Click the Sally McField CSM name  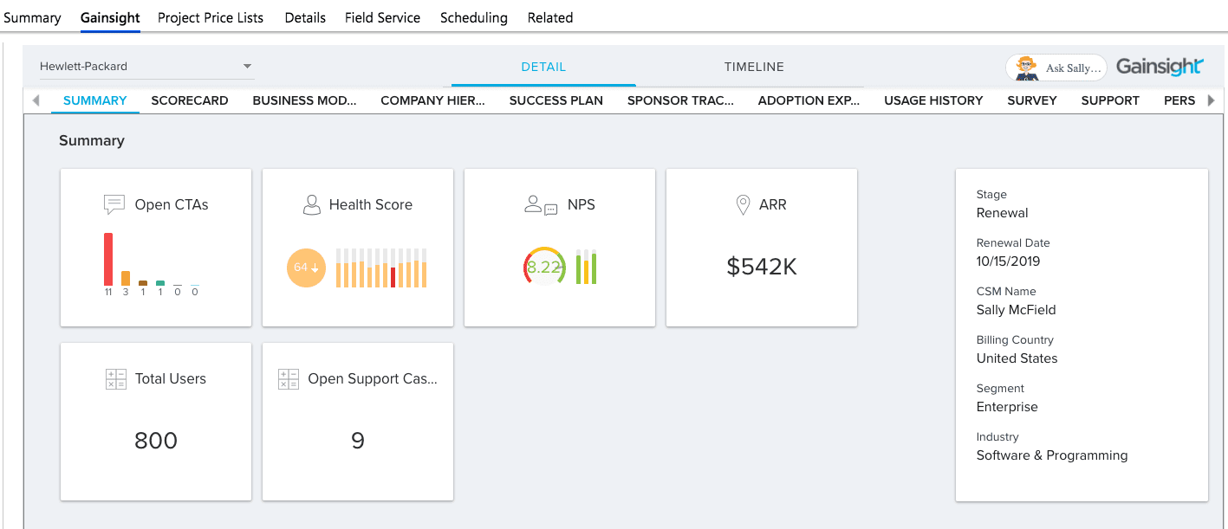1017,310
